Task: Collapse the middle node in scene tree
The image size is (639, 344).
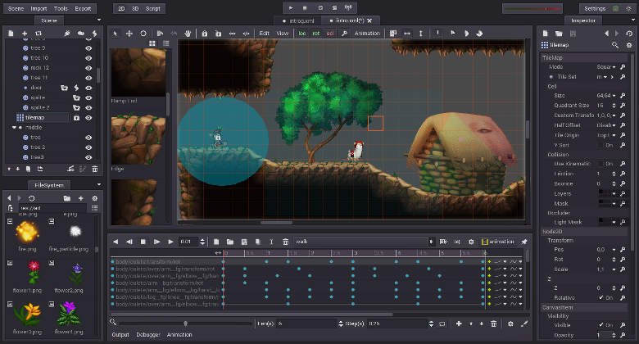Action: click(x=15, y=128)
